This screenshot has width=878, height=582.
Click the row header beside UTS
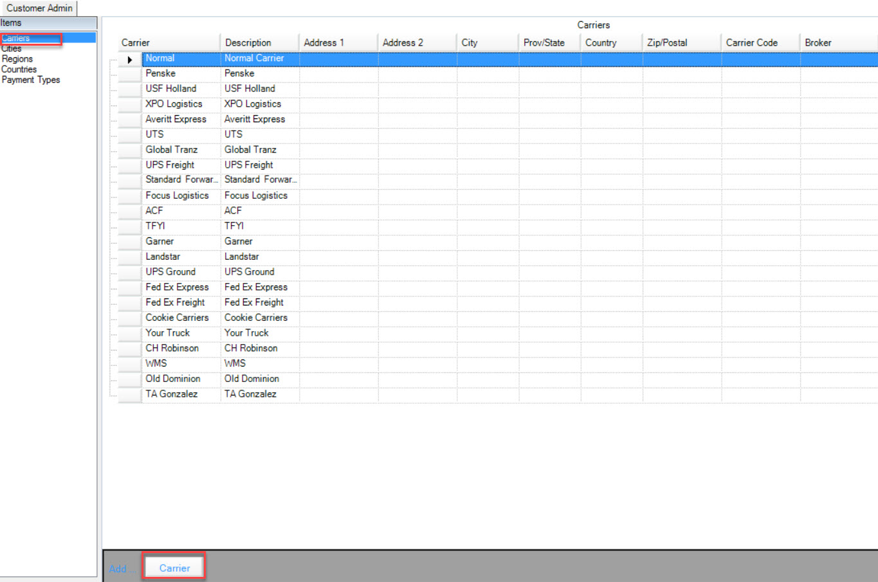[x=130, y=135]
